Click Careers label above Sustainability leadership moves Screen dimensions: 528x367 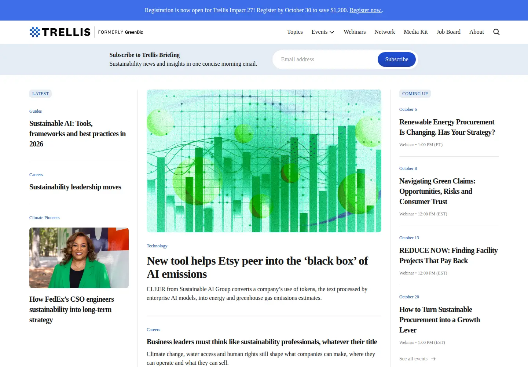[36, 175]
